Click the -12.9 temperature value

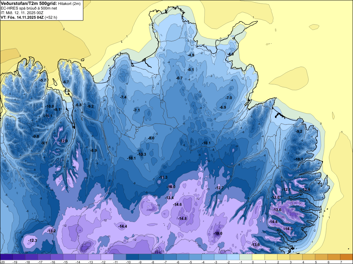(63, 141)
